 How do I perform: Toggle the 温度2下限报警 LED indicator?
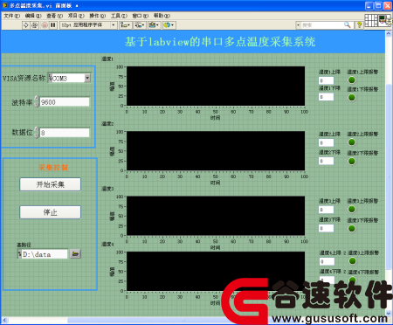(x=352, y=161)
